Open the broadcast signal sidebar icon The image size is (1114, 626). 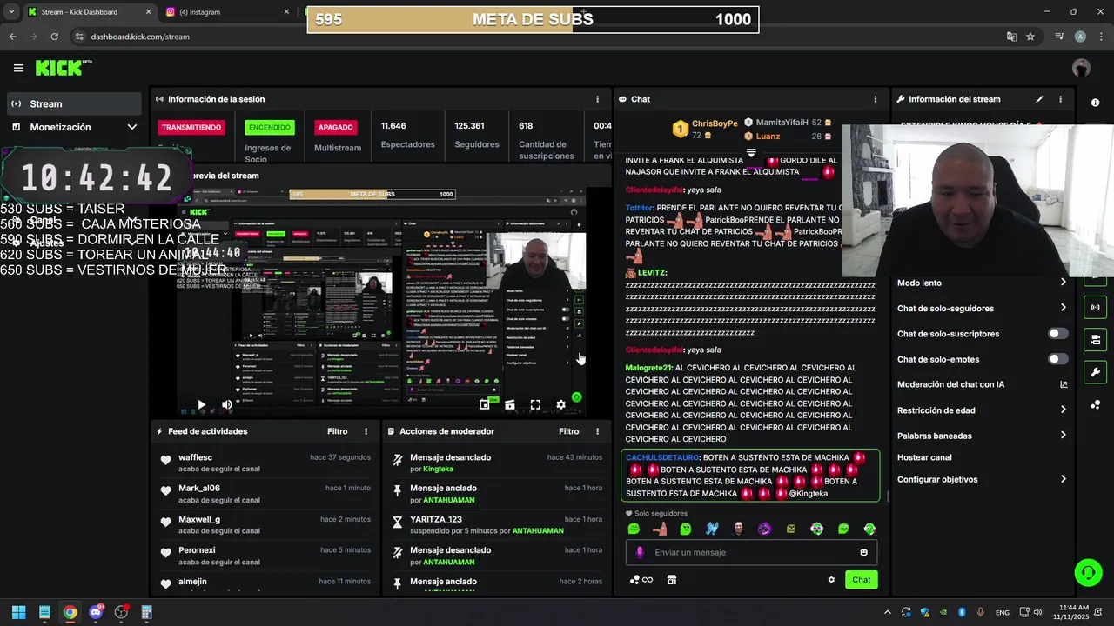[1095, 307]
